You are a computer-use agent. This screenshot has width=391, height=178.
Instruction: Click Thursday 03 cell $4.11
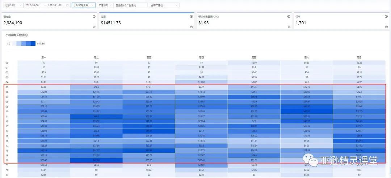click(202, 77)
